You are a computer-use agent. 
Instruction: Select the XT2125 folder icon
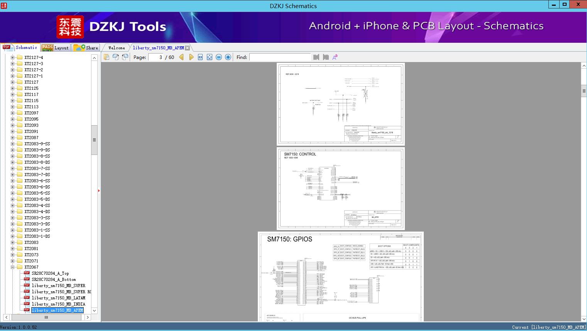click(x=20, y=88)
